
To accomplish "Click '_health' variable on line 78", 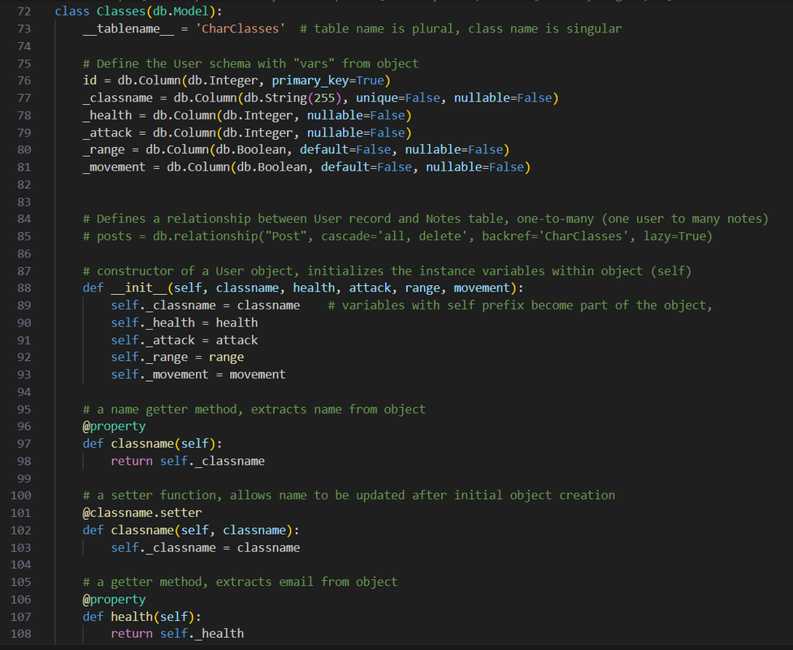I will click(107, 115).
